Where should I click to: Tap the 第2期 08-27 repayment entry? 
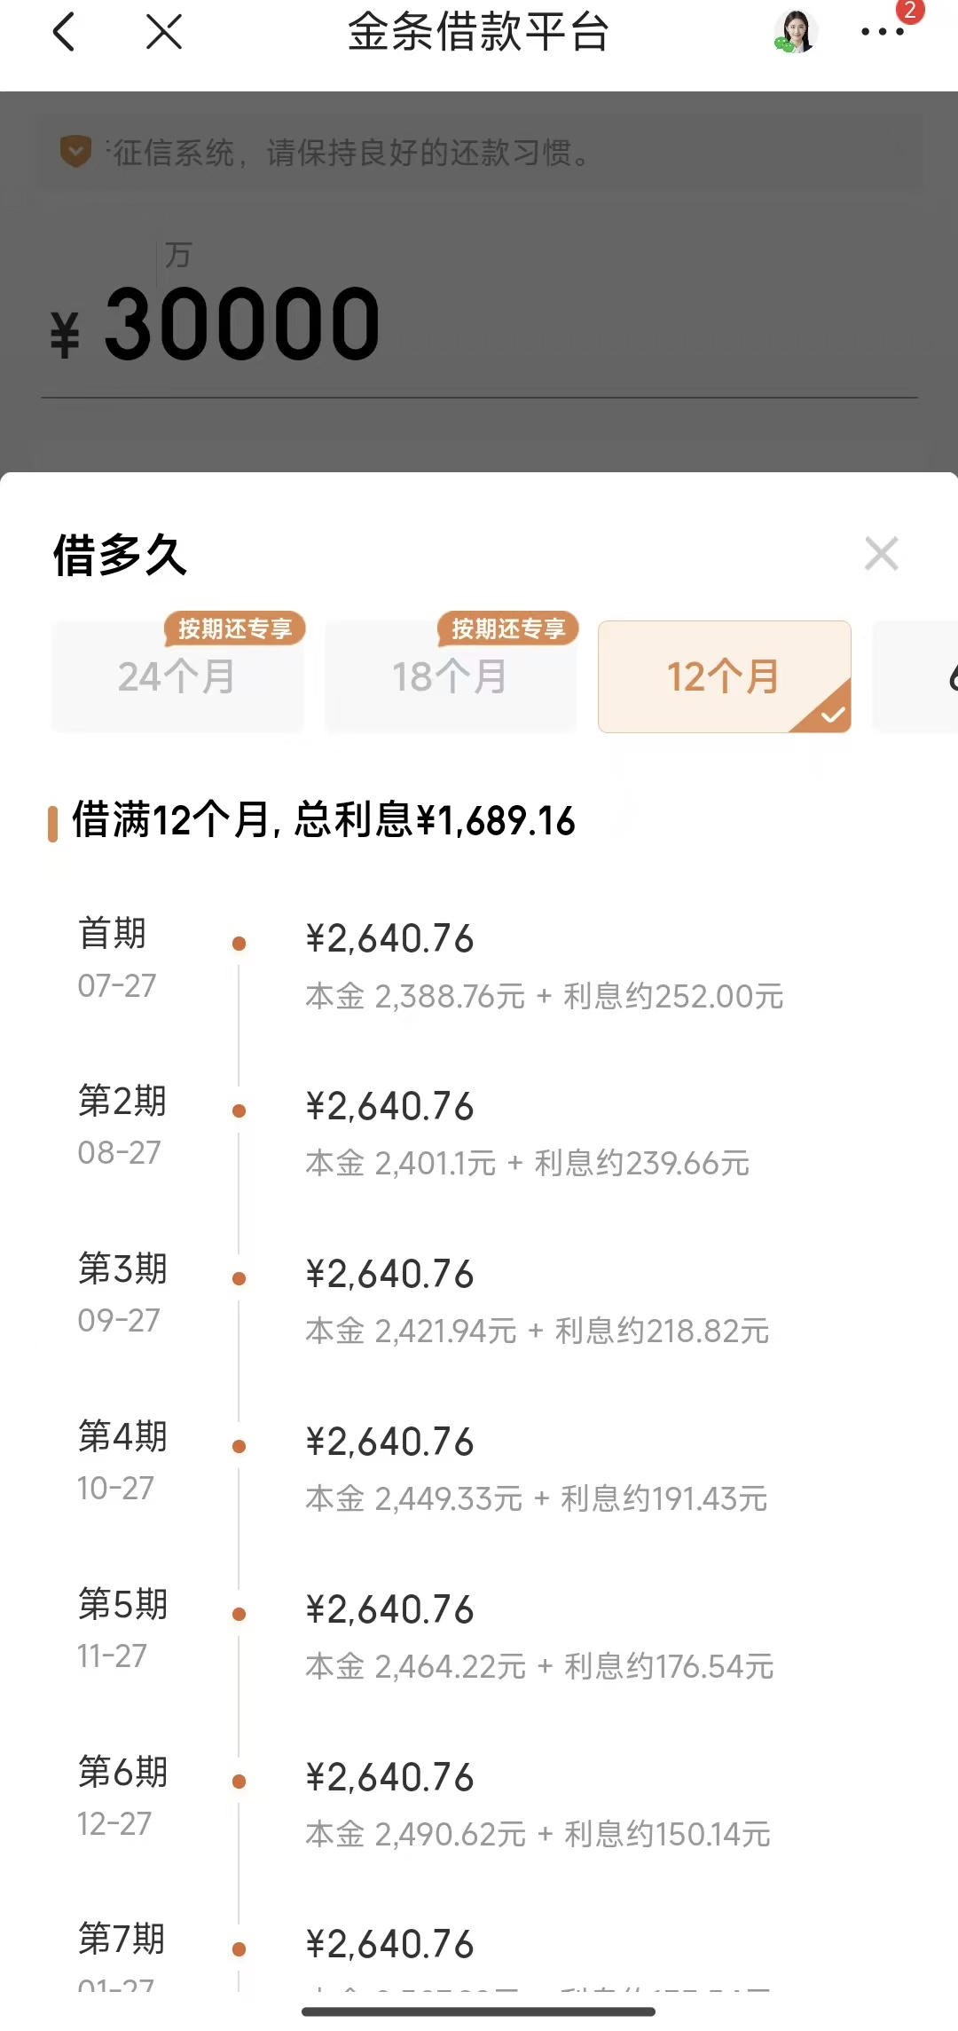[x=479, y=1132]
